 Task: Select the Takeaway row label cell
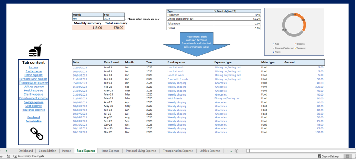point(190,23)
